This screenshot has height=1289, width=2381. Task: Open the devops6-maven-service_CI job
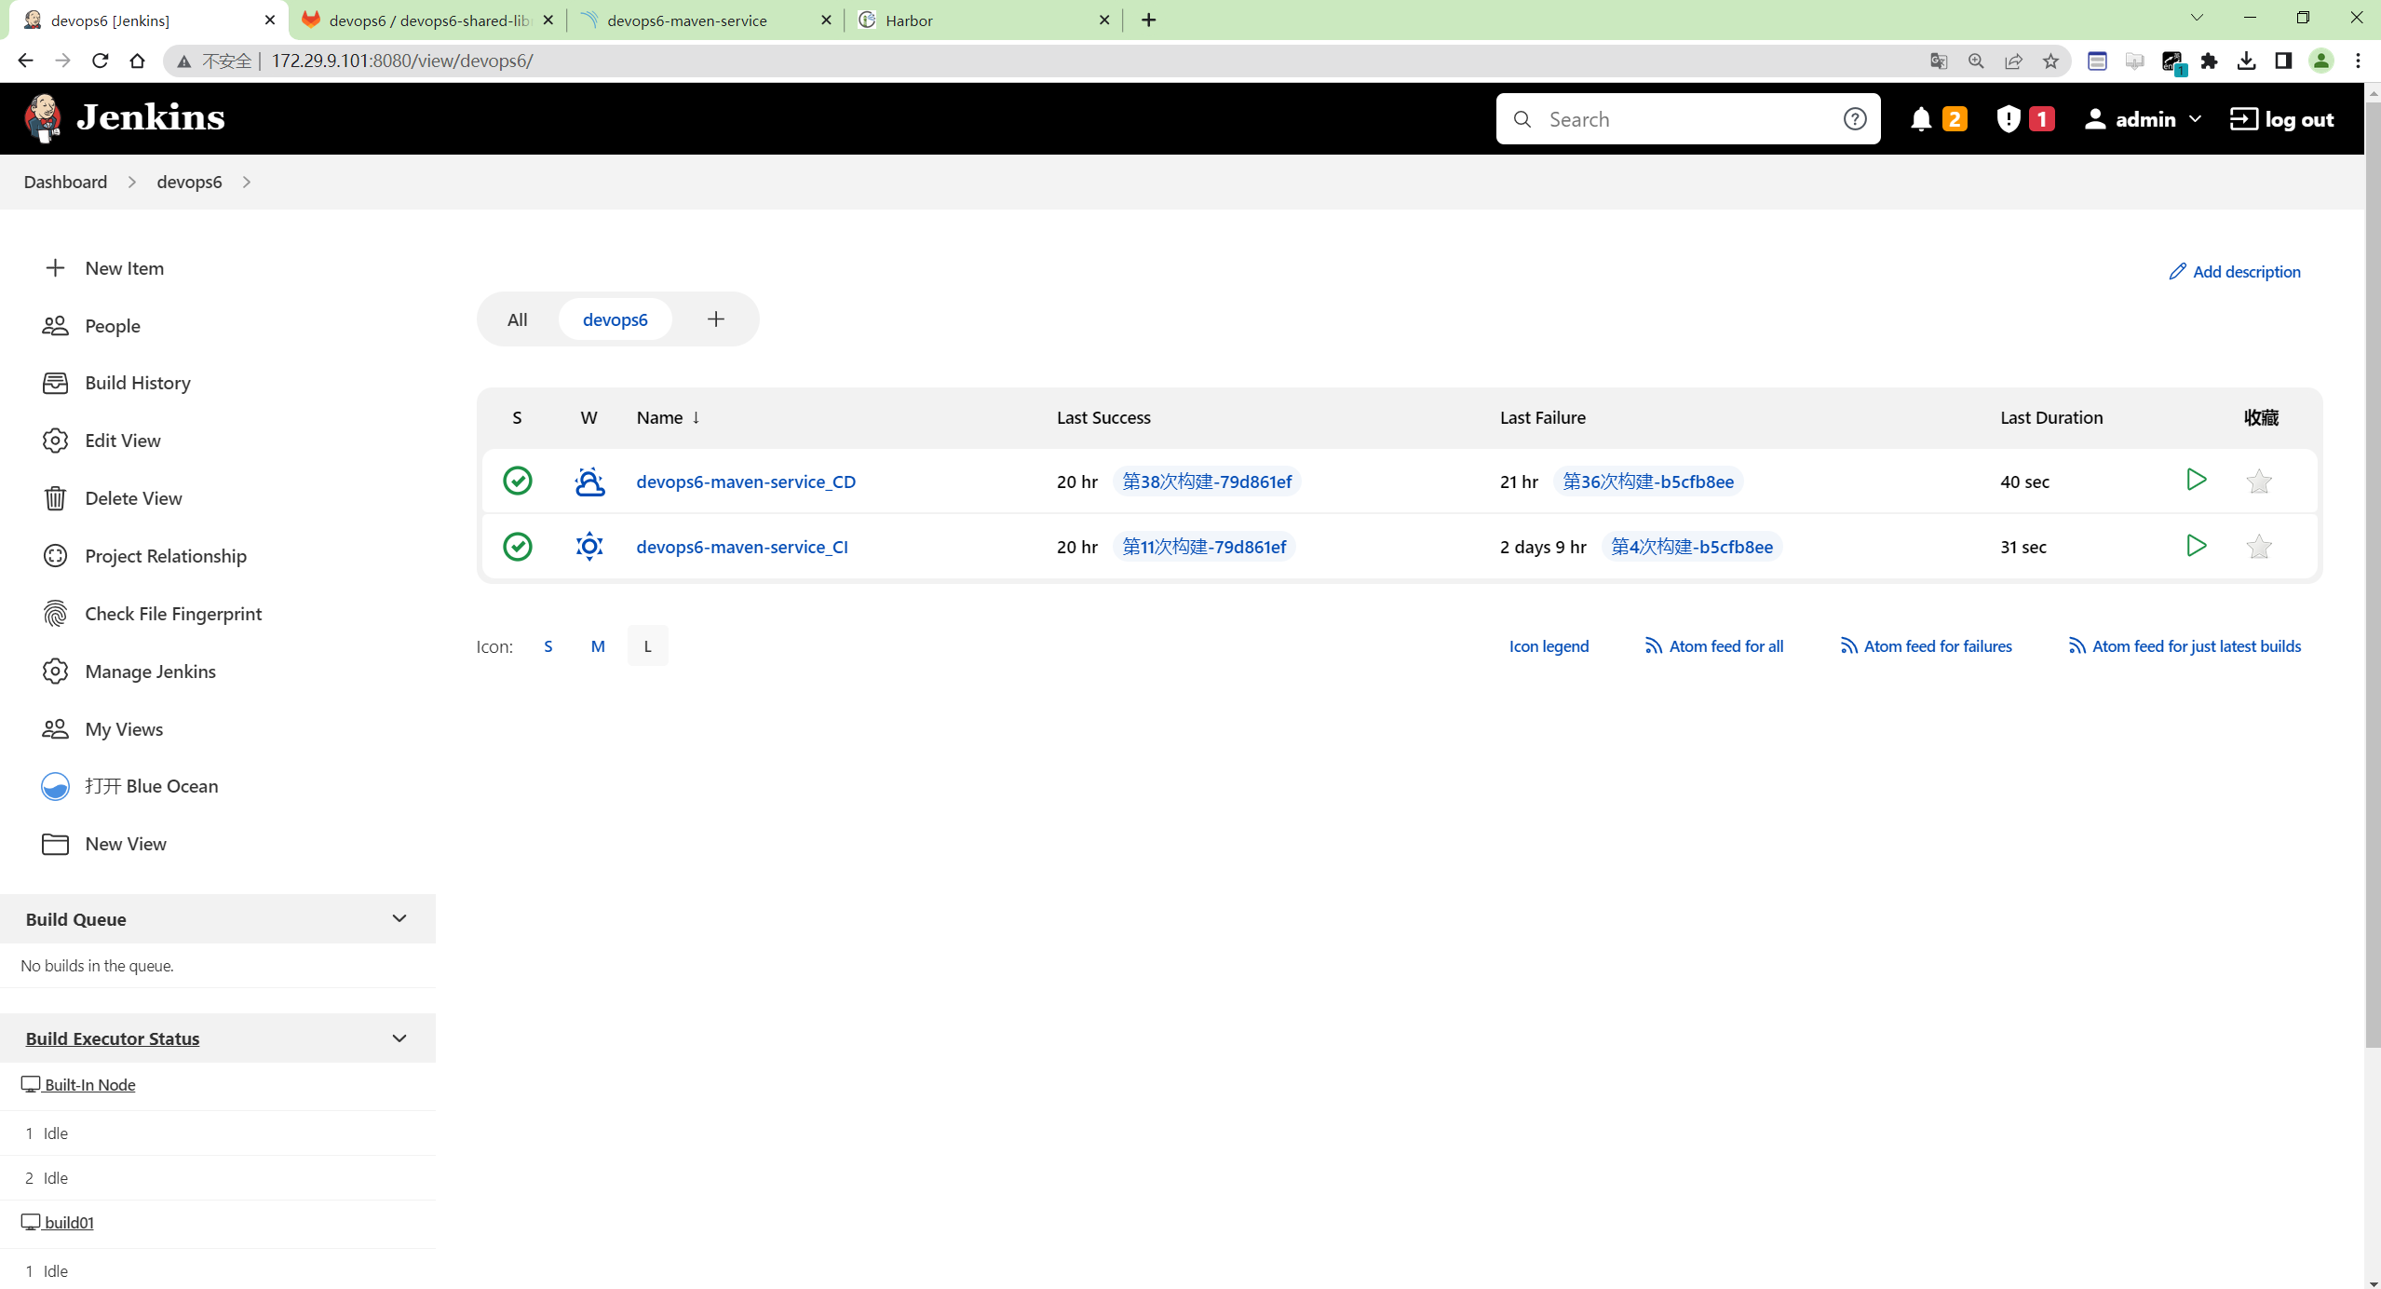point(742,547)
